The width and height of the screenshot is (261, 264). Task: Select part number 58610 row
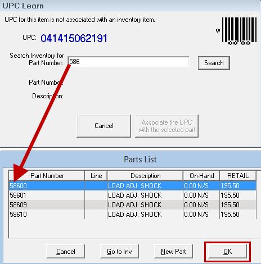(133, 215)
